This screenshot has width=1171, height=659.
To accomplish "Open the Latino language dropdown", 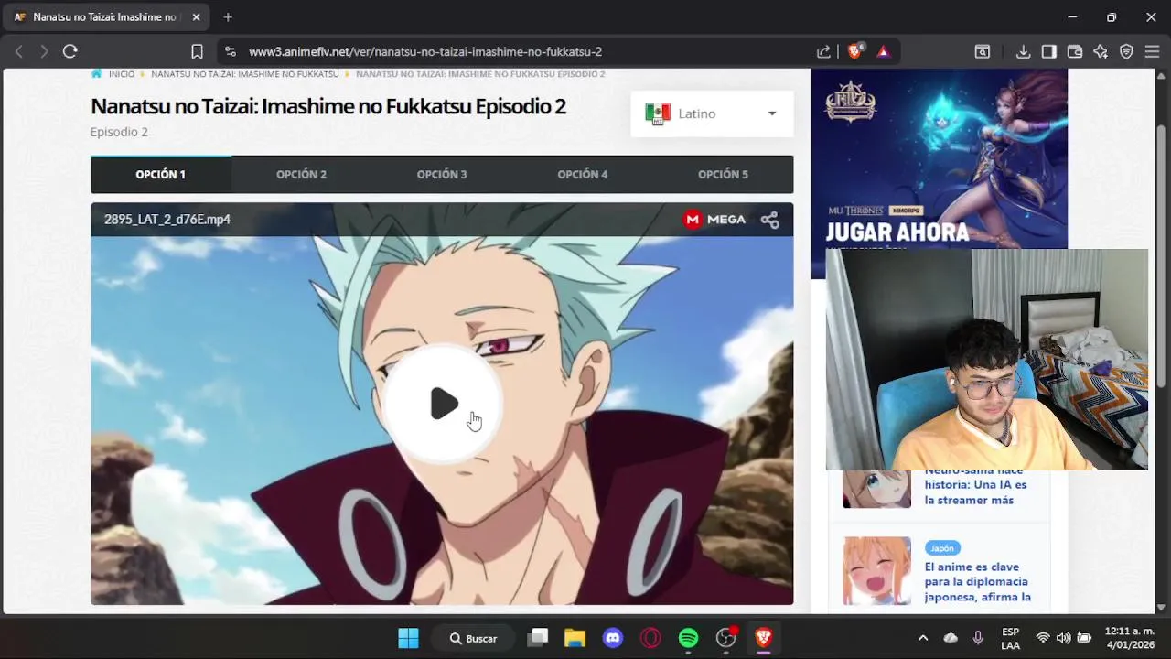I will point(712,113).
